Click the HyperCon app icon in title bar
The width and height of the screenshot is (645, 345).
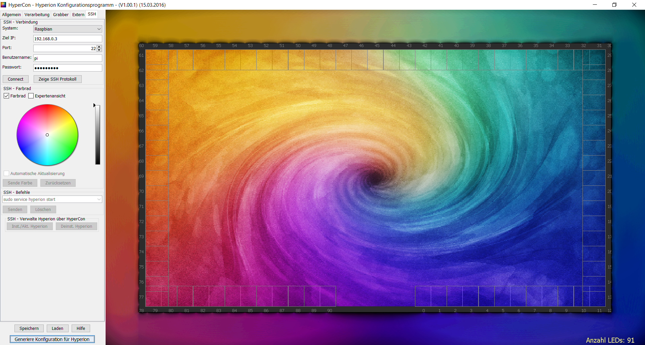(4, 5)
